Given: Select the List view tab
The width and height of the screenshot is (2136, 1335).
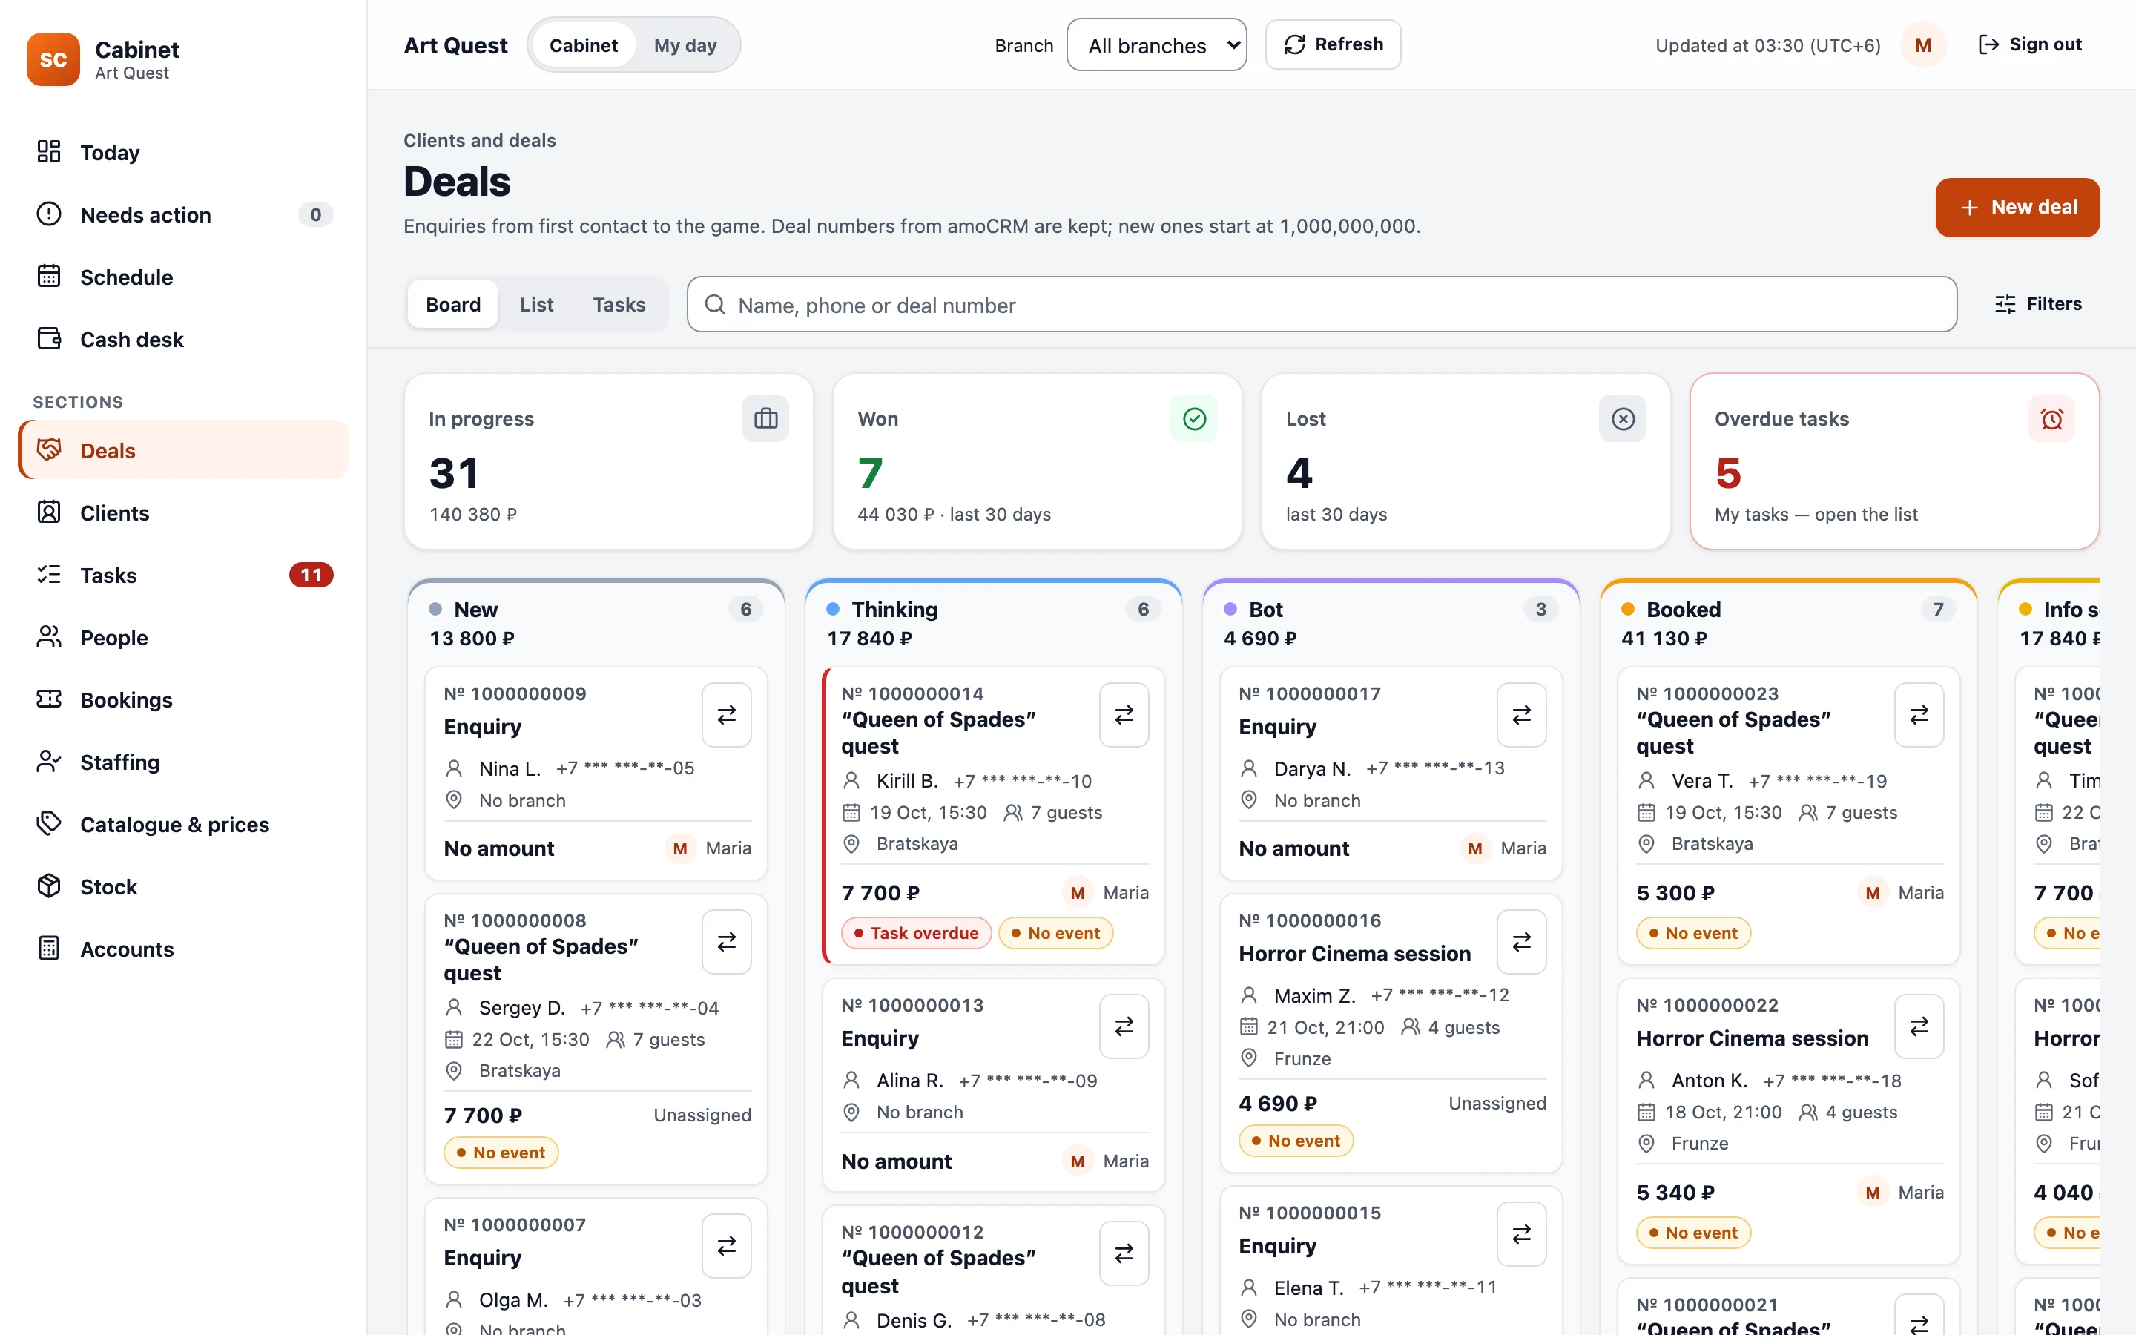Looking at the screenshot, I should [537, 305].
